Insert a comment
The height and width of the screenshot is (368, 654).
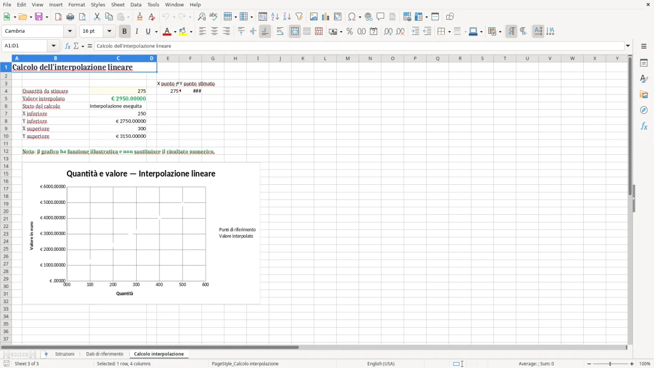pyautogui.click(x=380, y=17)
